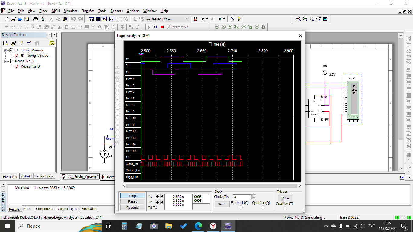Image resolution: width=413 pixels, height=232 pixels.
Task: Toggle the radio button beside Term 14
Action: 118,142
